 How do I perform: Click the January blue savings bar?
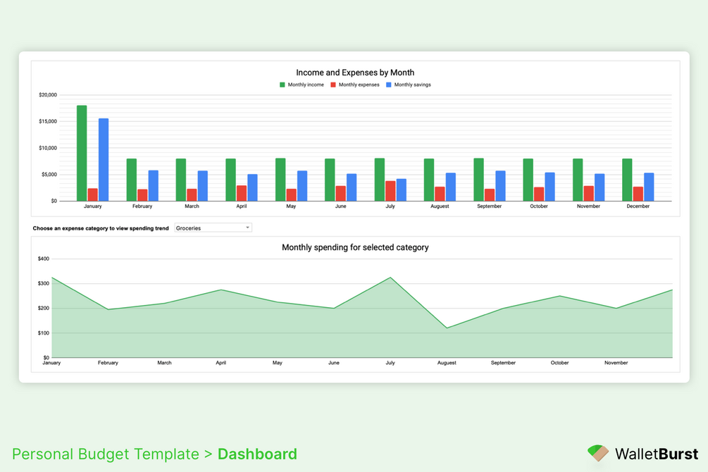pyautogui.click(x=104, y=160)
